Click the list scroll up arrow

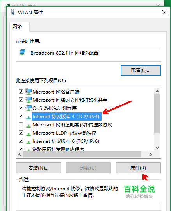coord(157,91)
